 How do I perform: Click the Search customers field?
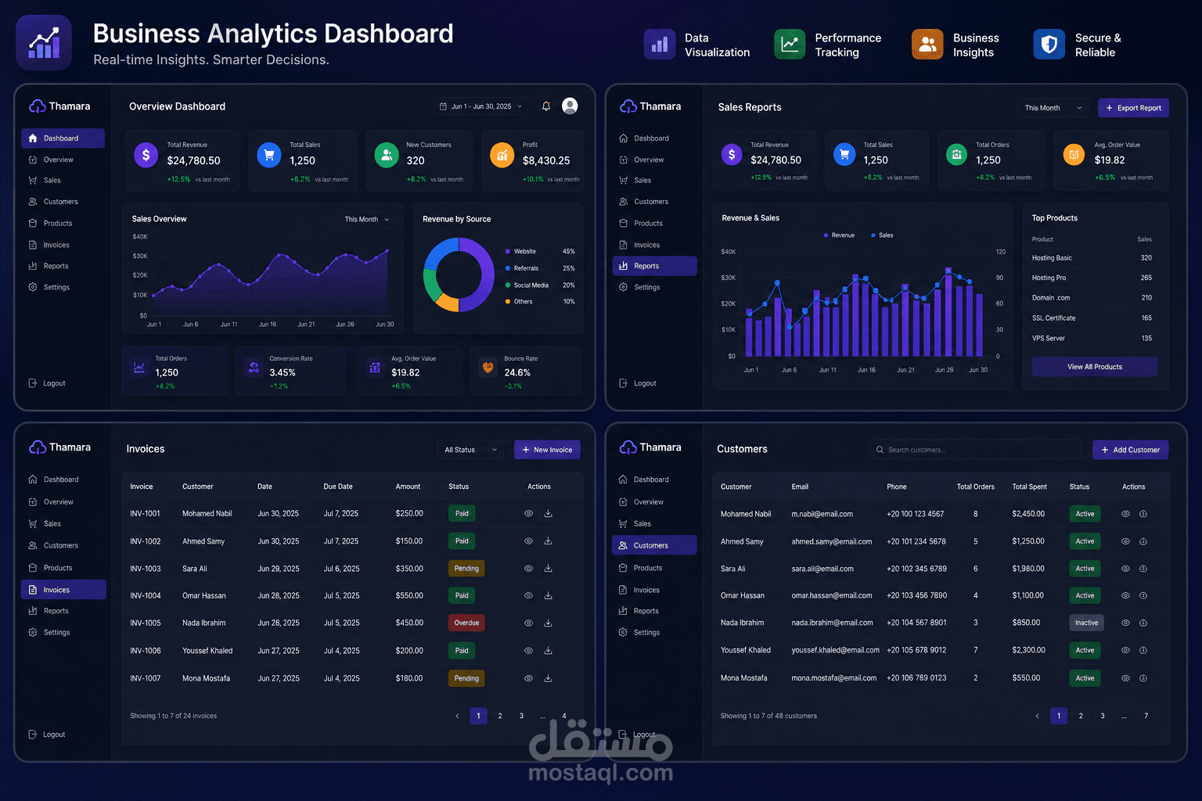pos(976,450)
